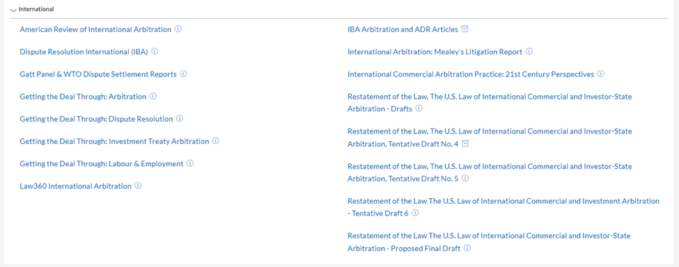Open Getting the Deal Through: Investment Treaty Arbitration
This screenshot has width=679, height=267.
(114, 141)
